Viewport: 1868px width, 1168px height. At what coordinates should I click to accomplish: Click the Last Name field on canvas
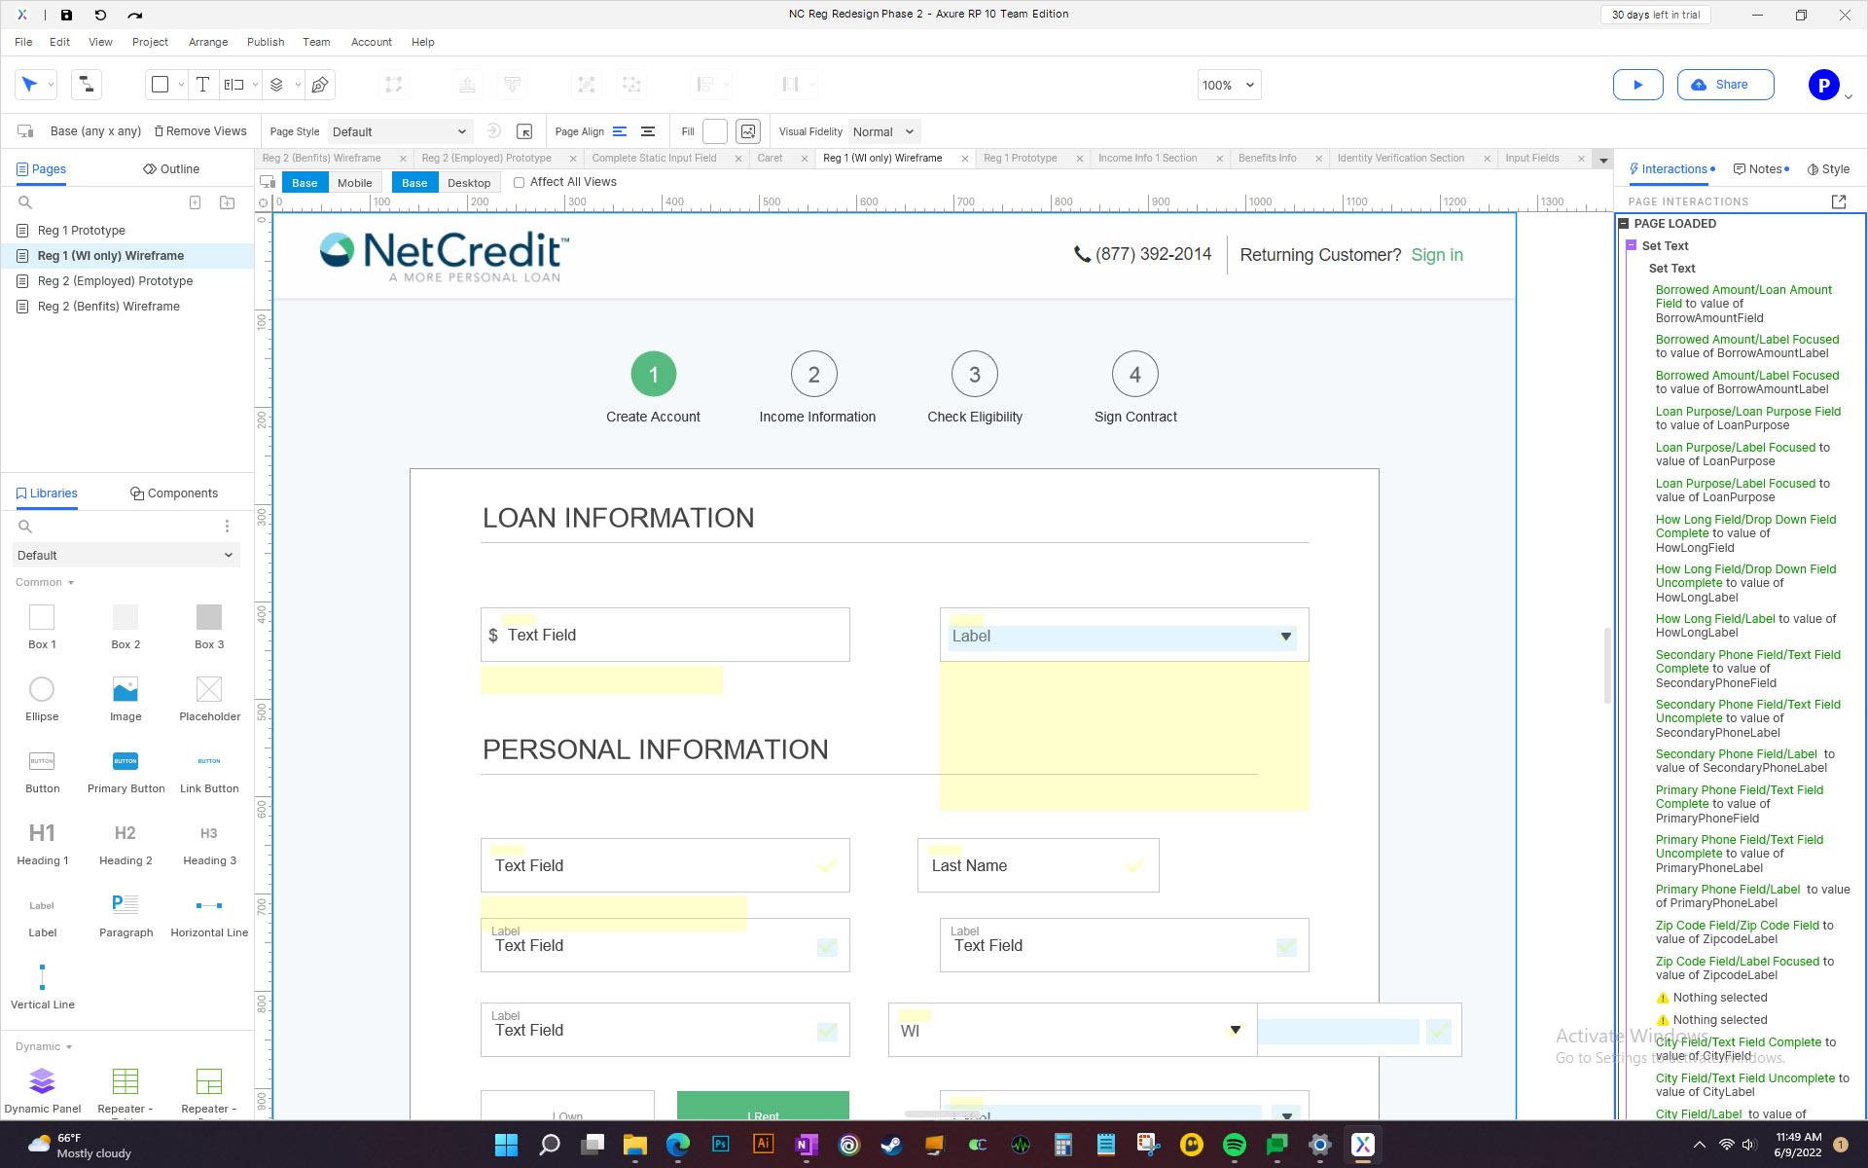[x=1038, y=865]
